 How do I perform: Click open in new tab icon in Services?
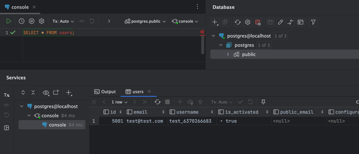pos(56,92)
